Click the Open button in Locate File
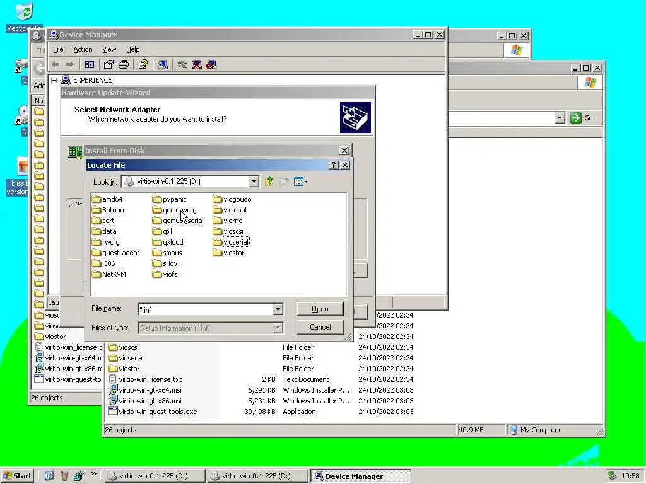Screen dimensions: 646x484 point(320,309)
